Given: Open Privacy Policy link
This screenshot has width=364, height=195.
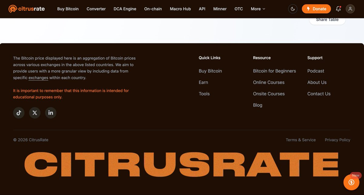Looking at the screenshot, I should pos(338,140).
